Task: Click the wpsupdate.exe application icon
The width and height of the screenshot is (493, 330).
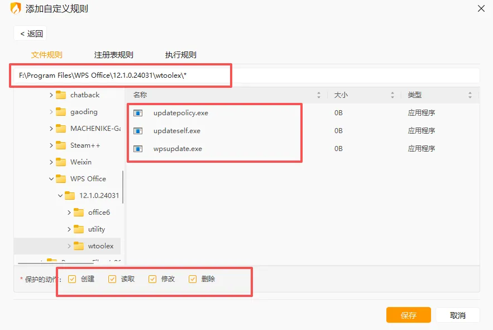Action: (138, 149)
